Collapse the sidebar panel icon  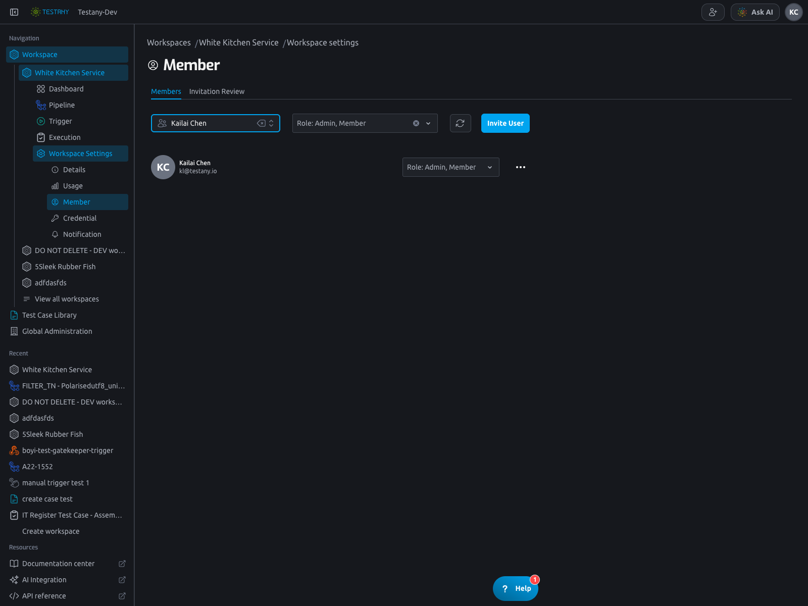14,12
